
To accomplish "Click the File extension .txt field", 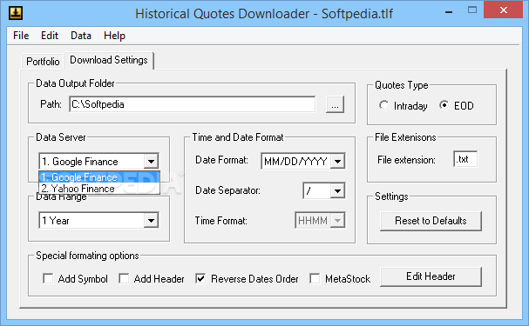I will tap(465, 159).
